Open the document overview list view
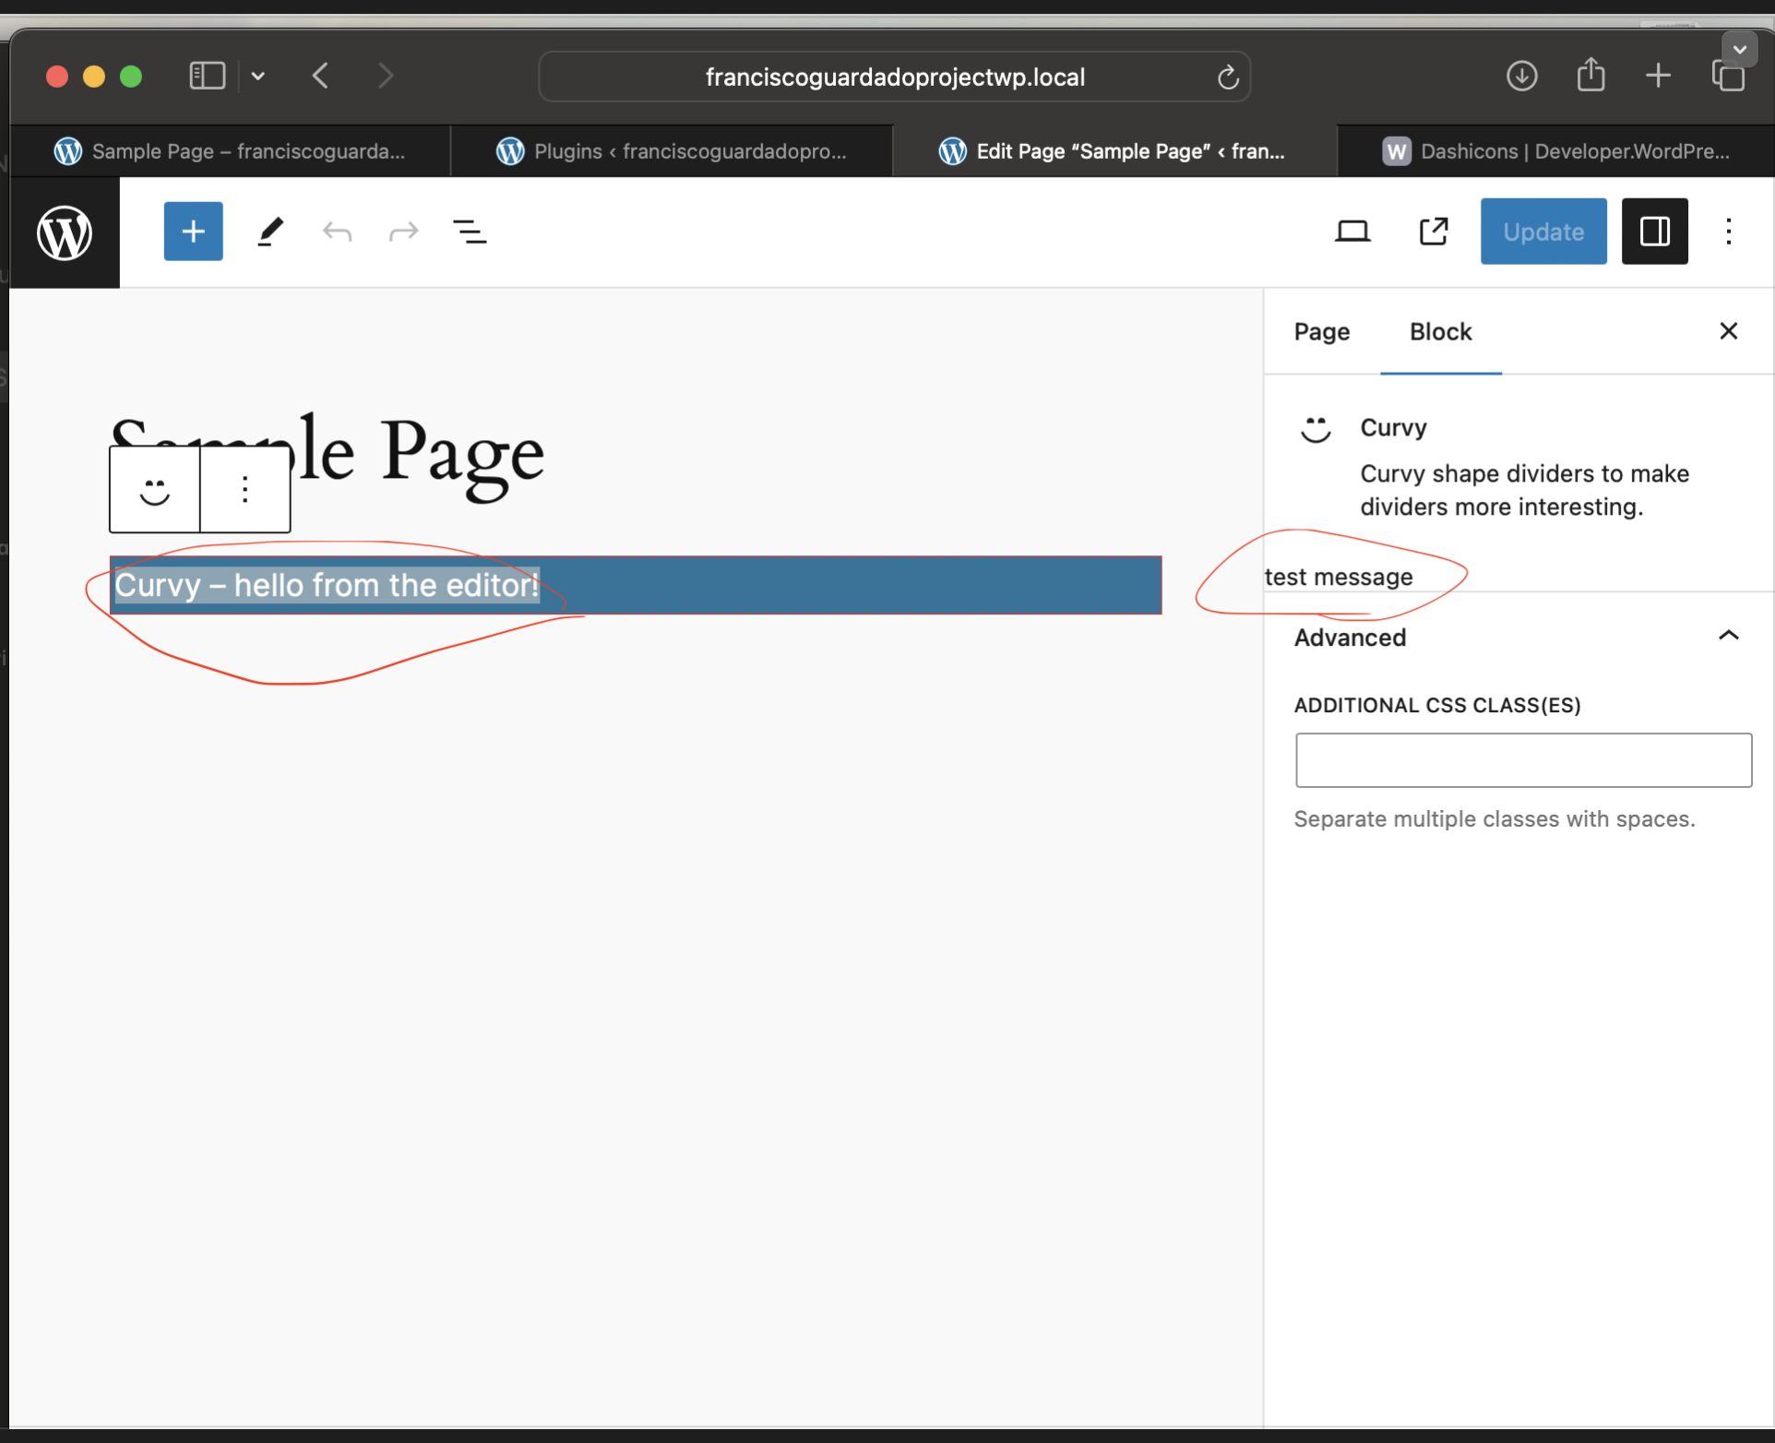The width and height of the screenshot is (1775, 1443). point(470,231)
